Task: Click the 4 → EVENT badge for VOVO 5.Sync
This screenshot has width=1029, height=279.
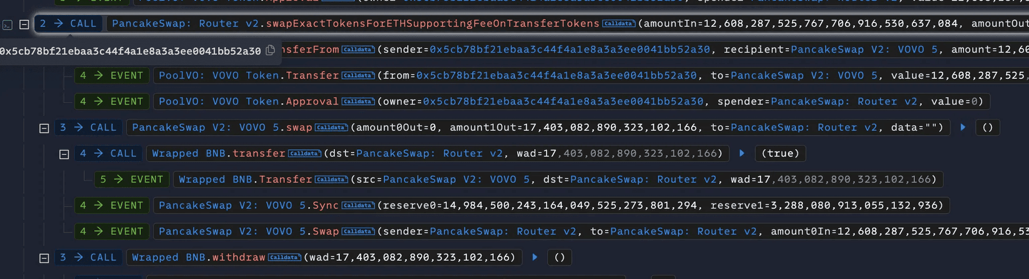Action: tap(111, 206)
